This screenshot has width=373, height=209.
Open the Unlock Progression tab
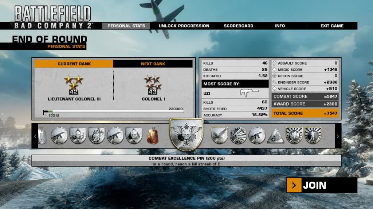(x=184, y=26)
